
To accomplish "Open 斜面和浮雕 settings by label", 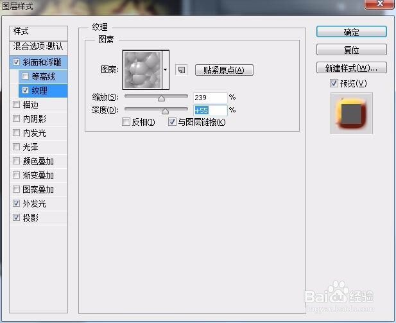I will click(x=42, y=62).
